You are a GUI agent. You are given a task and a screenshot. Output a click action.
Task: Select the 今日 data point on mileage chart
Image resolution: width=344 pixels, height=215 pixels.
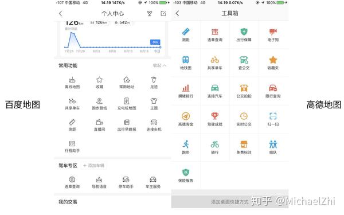click(160, 47)
